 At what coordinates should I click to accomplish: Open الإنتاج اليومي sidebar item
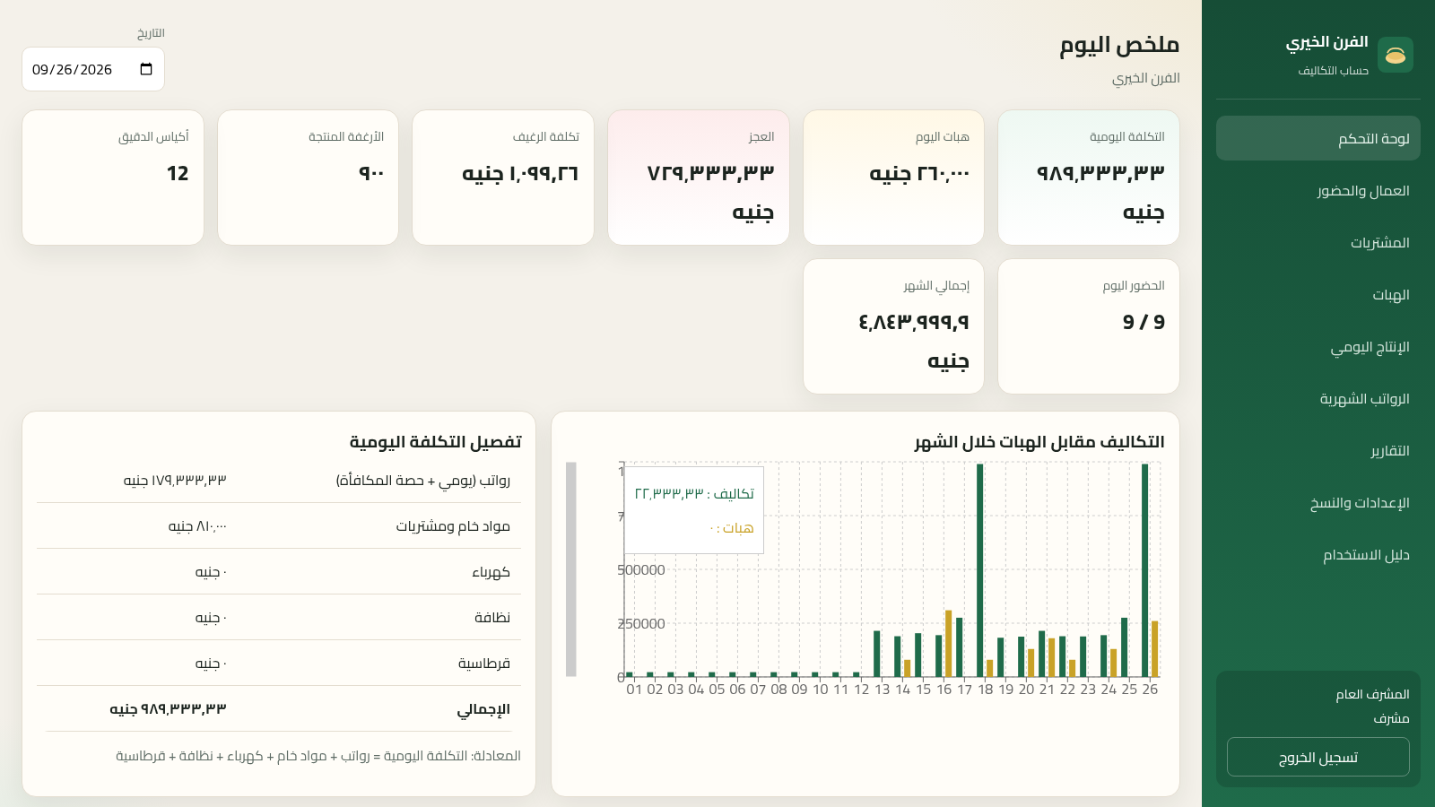pyautogui.click(x=1318, y=346)
